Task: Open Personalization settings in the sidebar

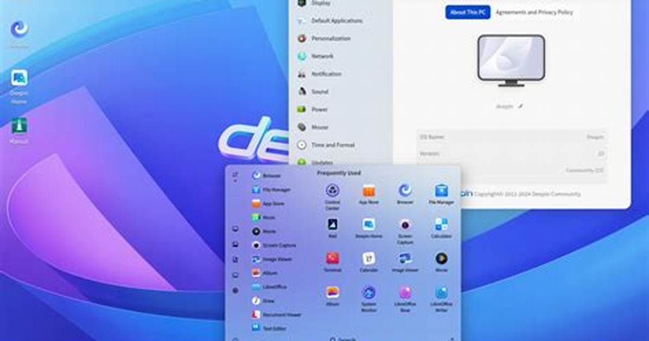Action: tap(324, 39)
